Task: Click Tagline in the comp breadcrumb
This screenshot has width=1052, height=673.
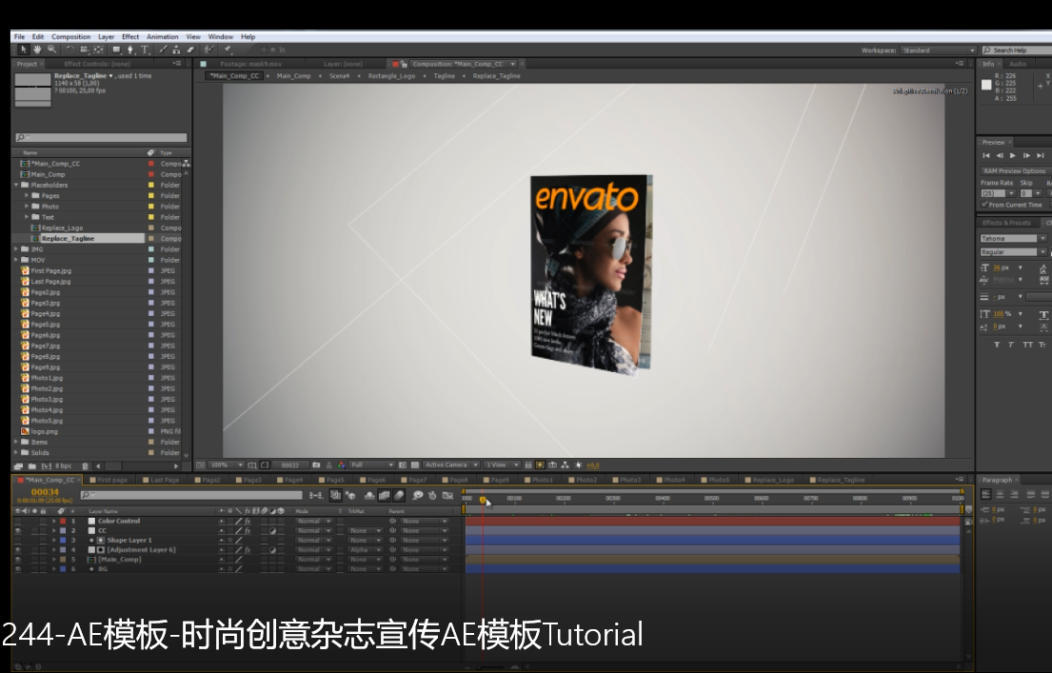Action: pos(445,76)
